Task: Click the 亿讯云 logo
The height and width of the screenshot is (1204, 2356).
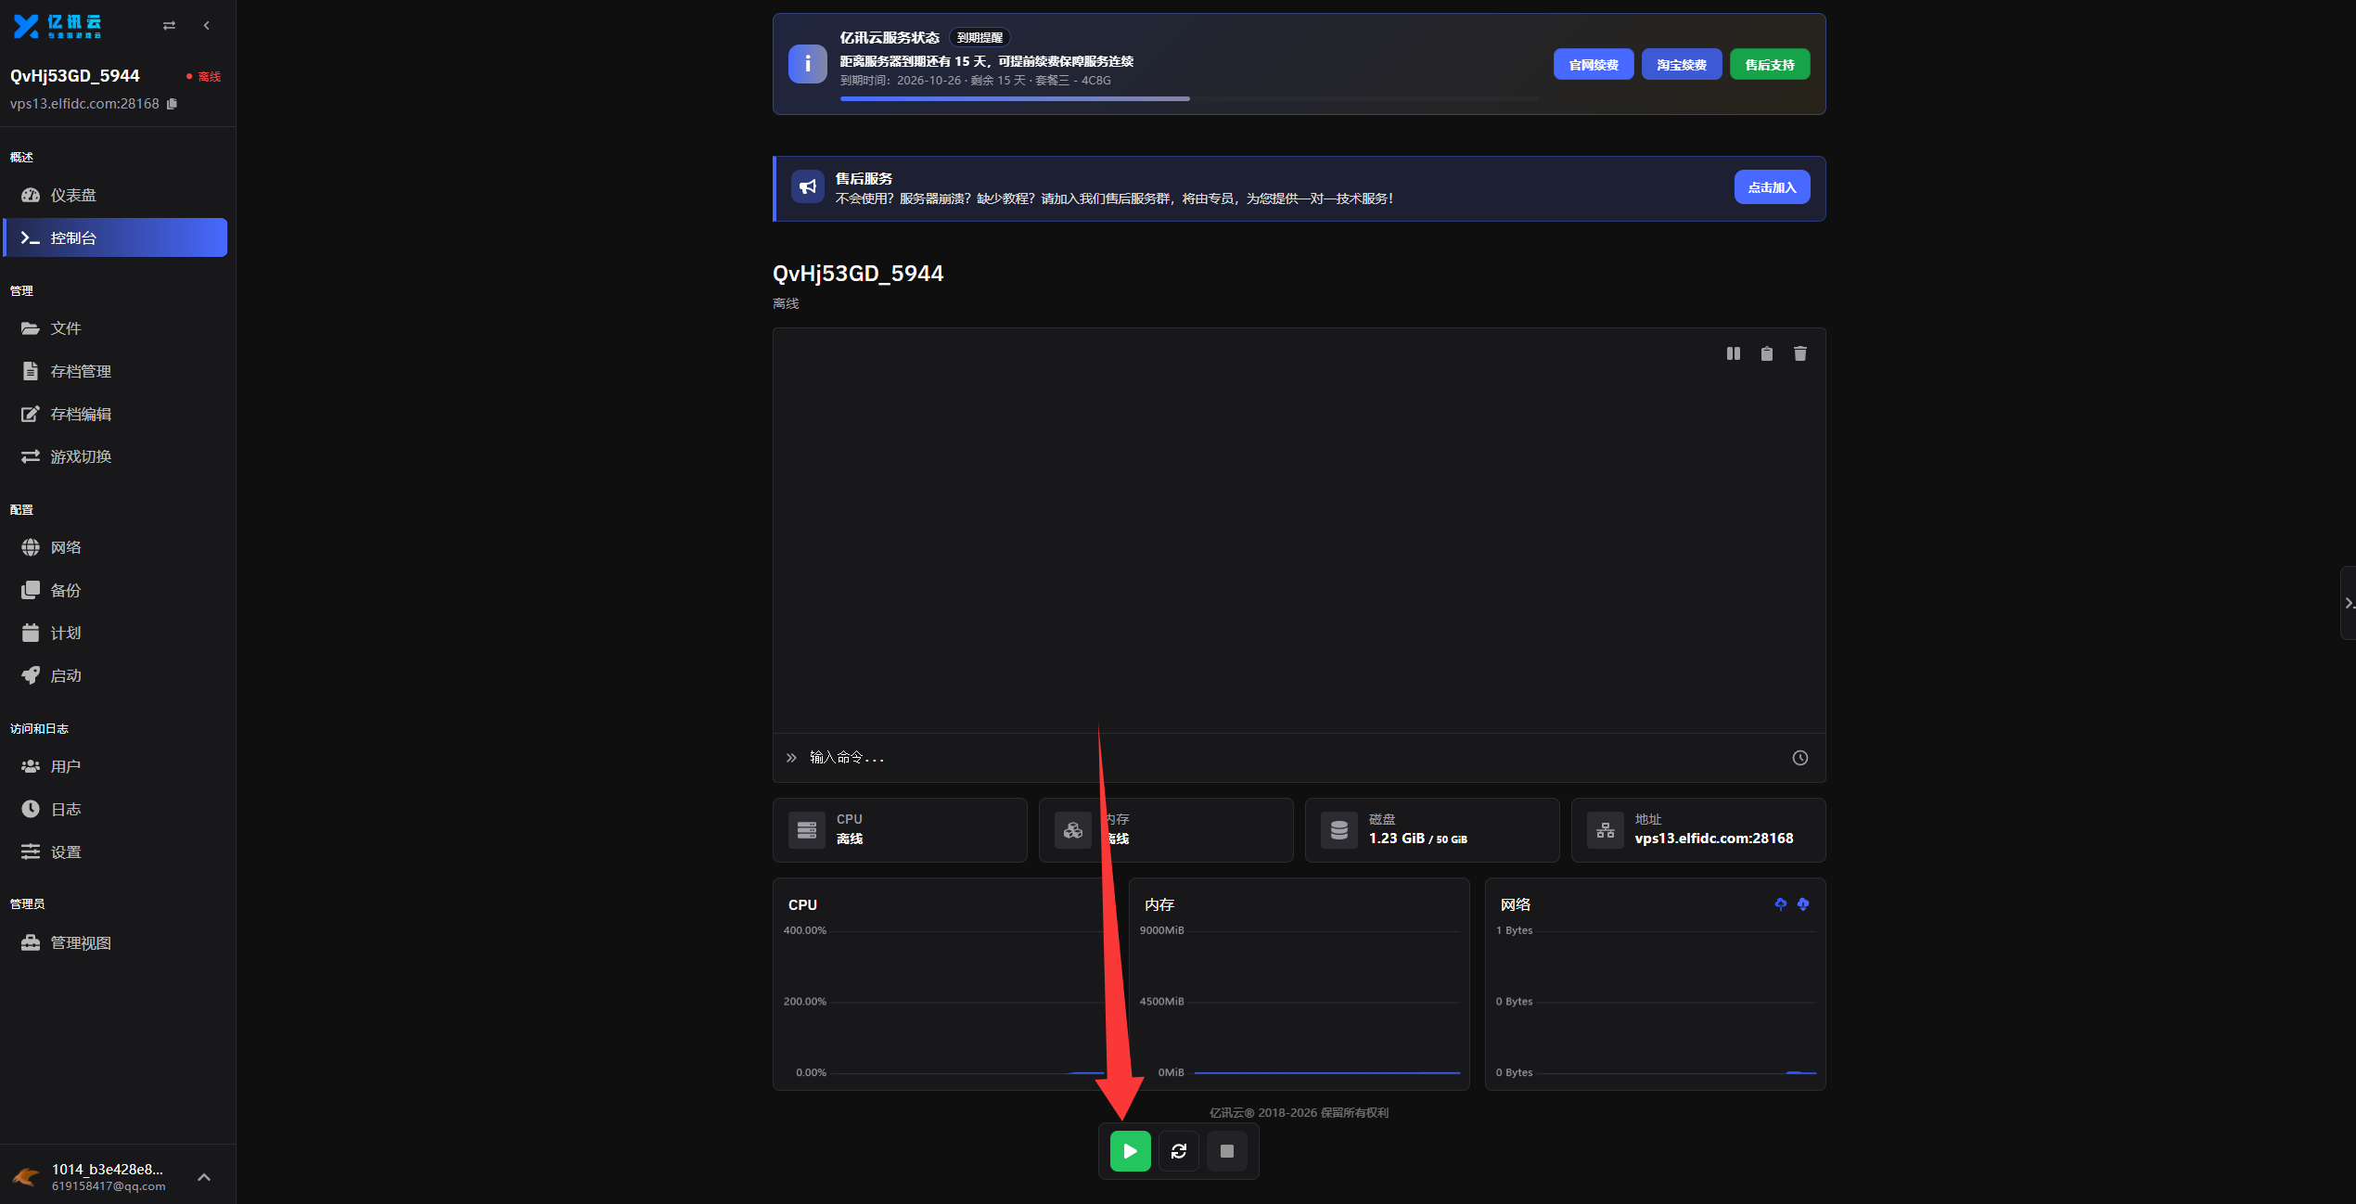Action: tap(58, 26)
